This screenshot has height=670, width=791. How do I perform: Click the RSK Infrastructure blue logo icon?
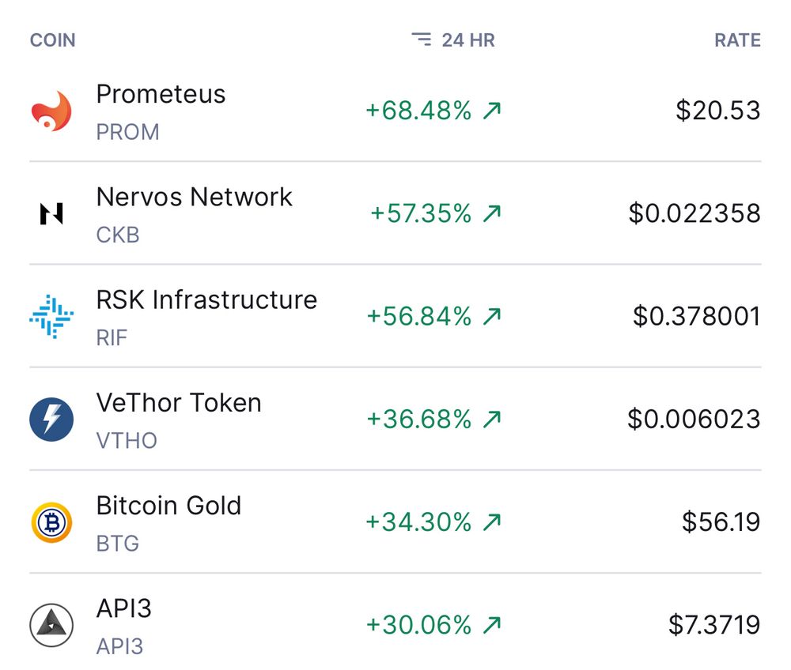[51, 317]
